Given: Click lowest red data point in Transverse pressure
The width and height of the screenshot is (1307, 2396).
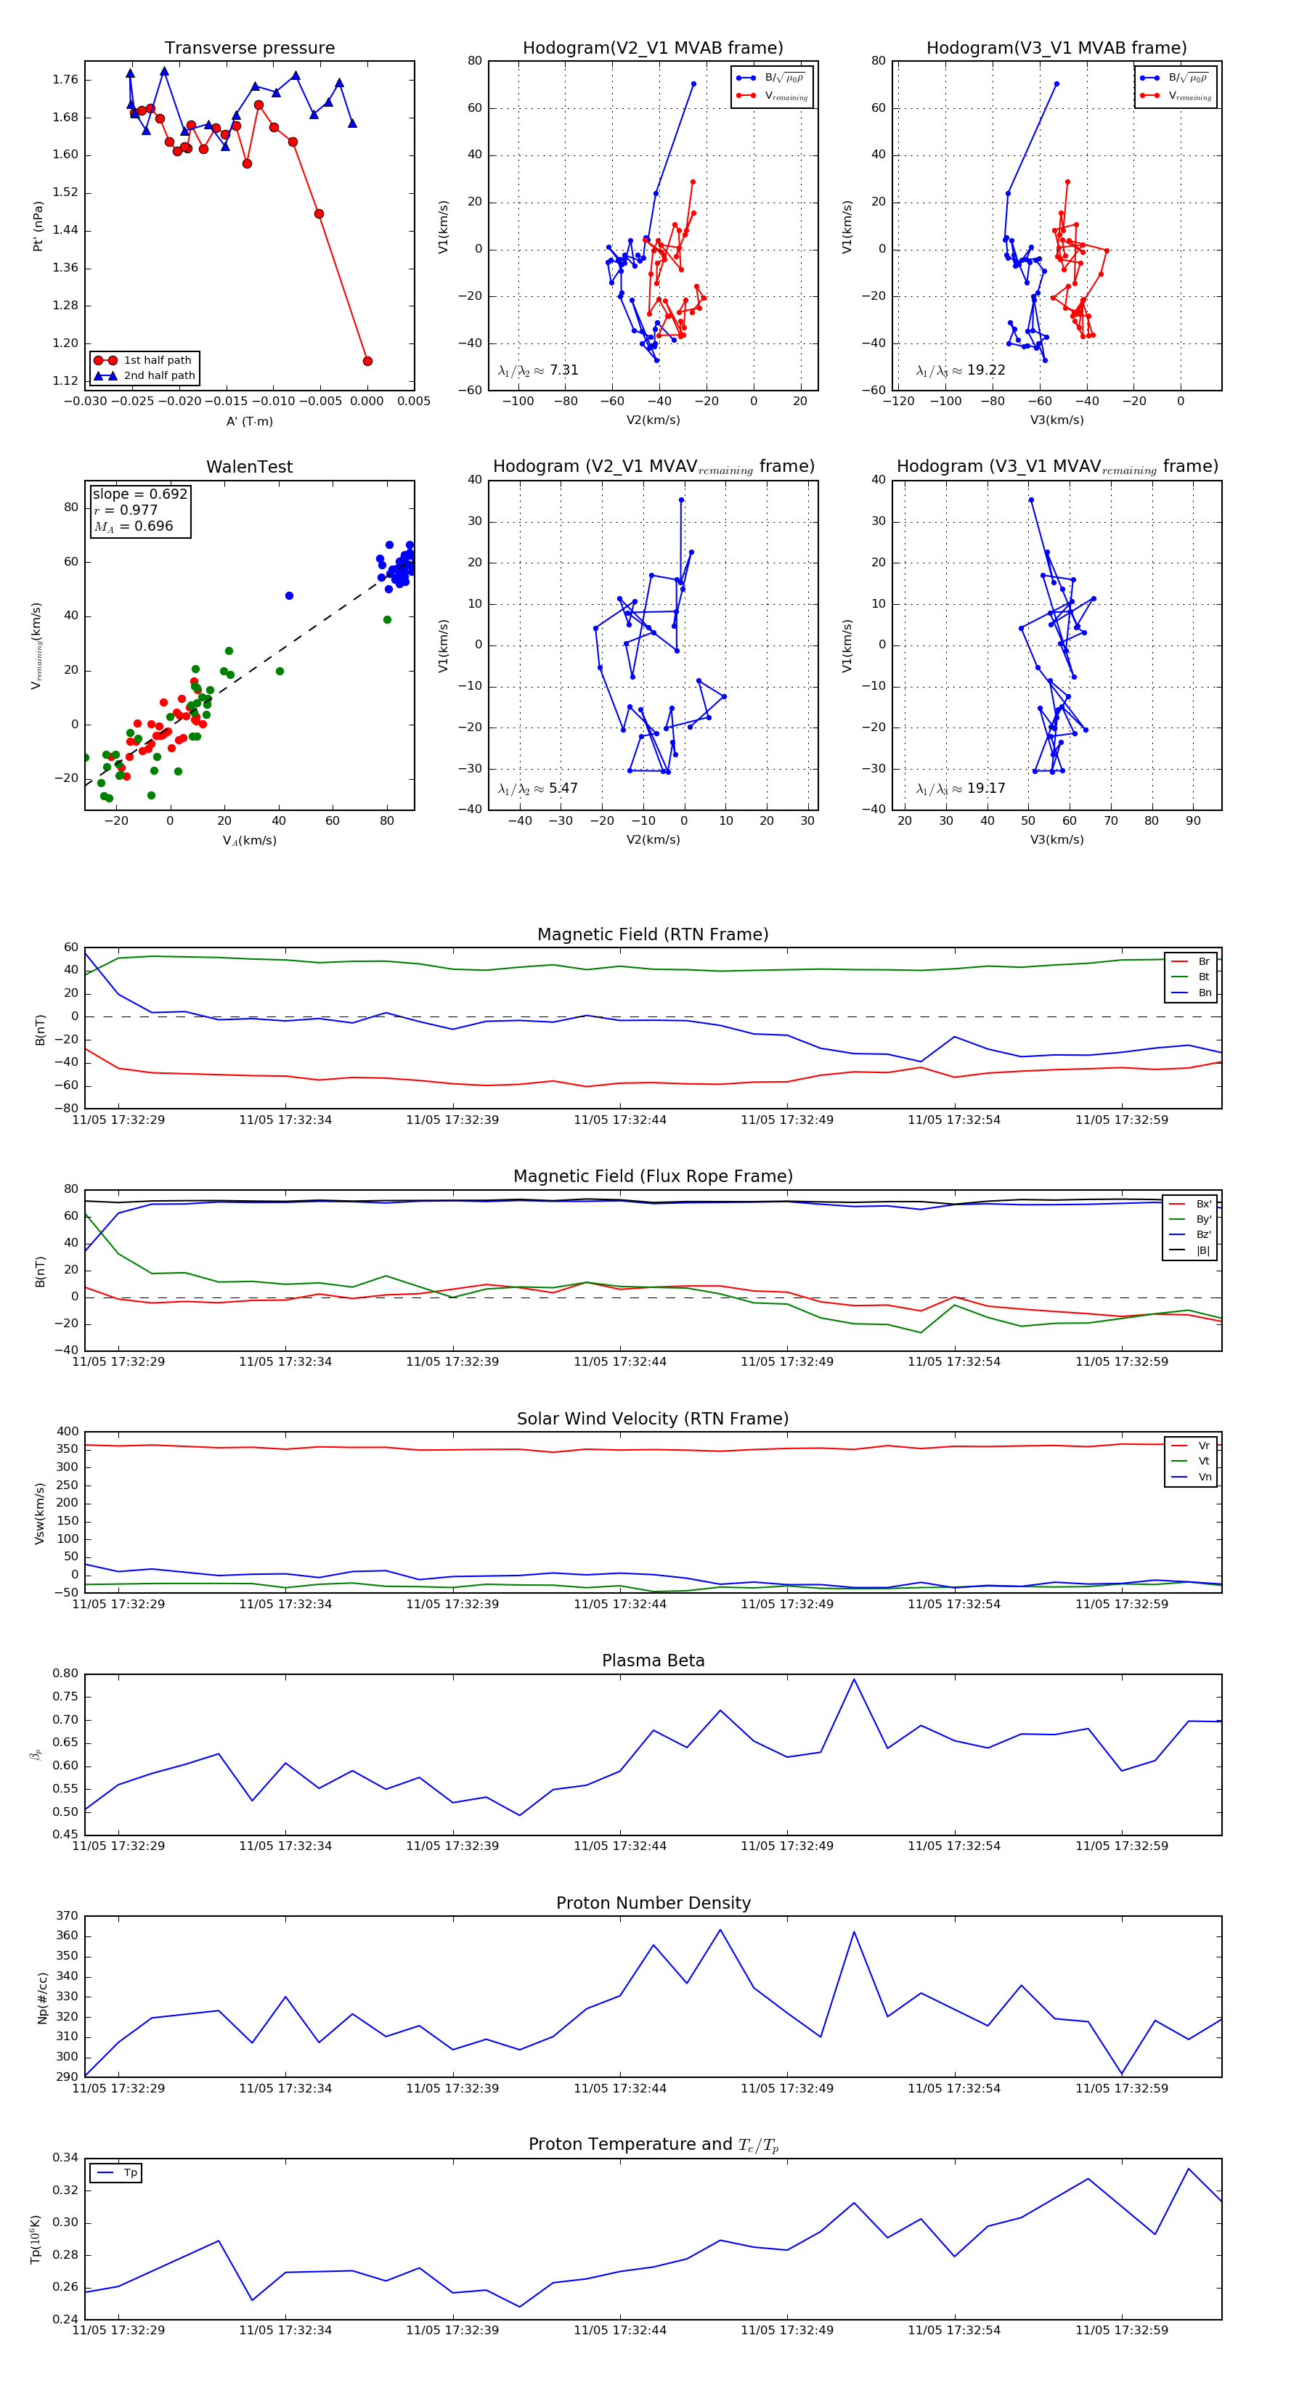Looking at the screenshot, I should point(367,361).
